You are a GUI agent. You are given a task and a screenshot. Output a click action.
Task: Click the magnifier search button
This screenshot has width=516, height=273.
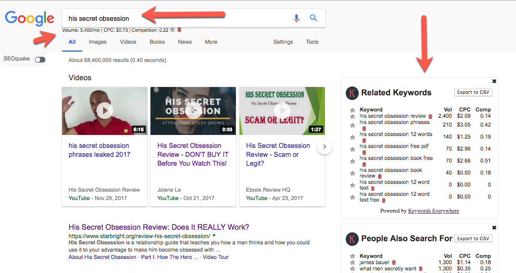(313, 18)
